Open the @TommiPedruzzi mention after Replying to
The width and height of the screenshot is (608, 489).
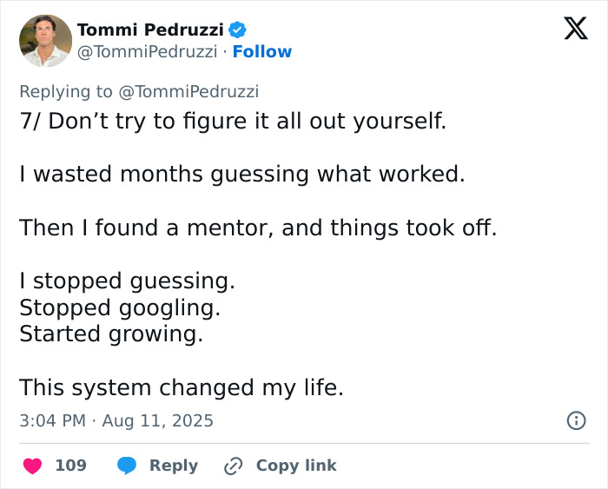[188, 91]
